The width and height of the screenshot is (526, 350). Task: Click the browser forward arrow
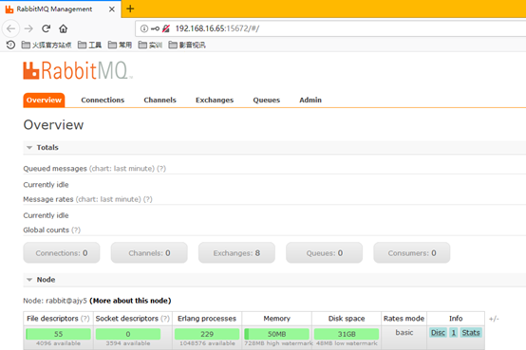point(28,28)
